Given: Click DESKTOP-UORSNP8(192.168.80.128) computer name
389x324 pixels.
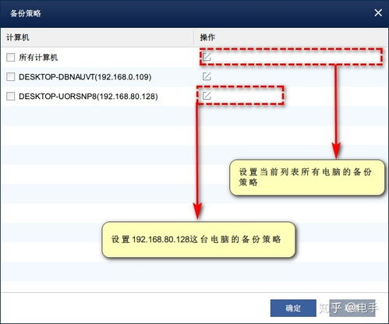Looking at the screenshot, I should (x=88, y=97).
